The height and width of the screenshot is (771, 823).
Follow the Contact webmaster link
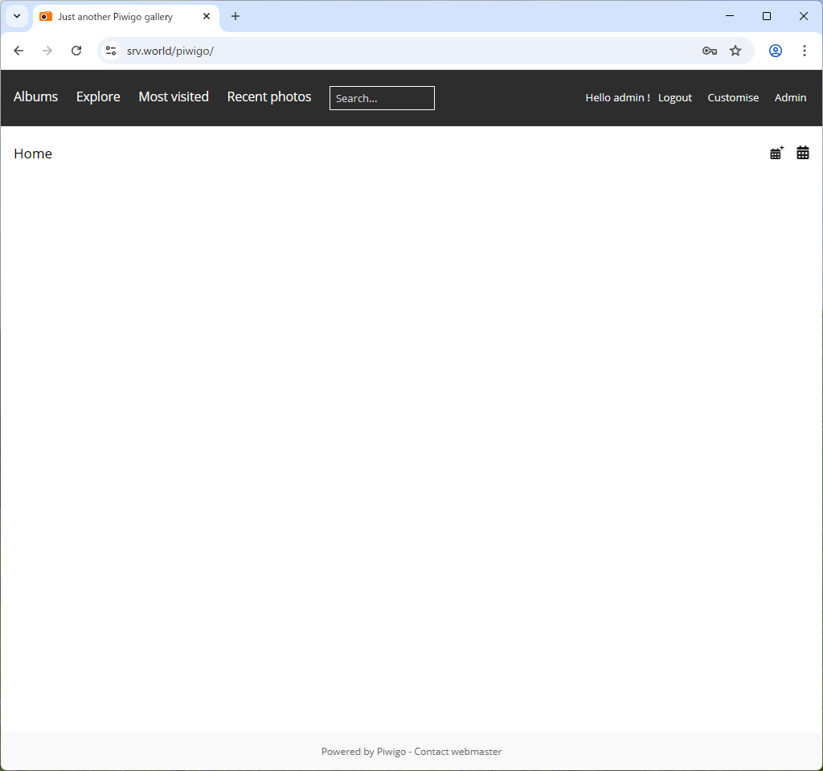457,751
